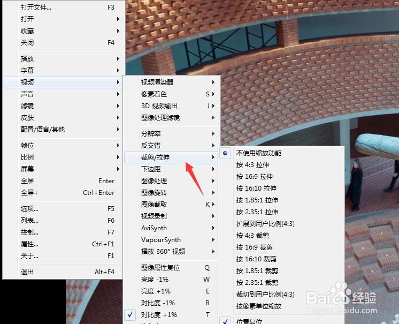Select 按 16:10 拉伸 option
This screenshot has height=324, width=399.
[281, 188]
